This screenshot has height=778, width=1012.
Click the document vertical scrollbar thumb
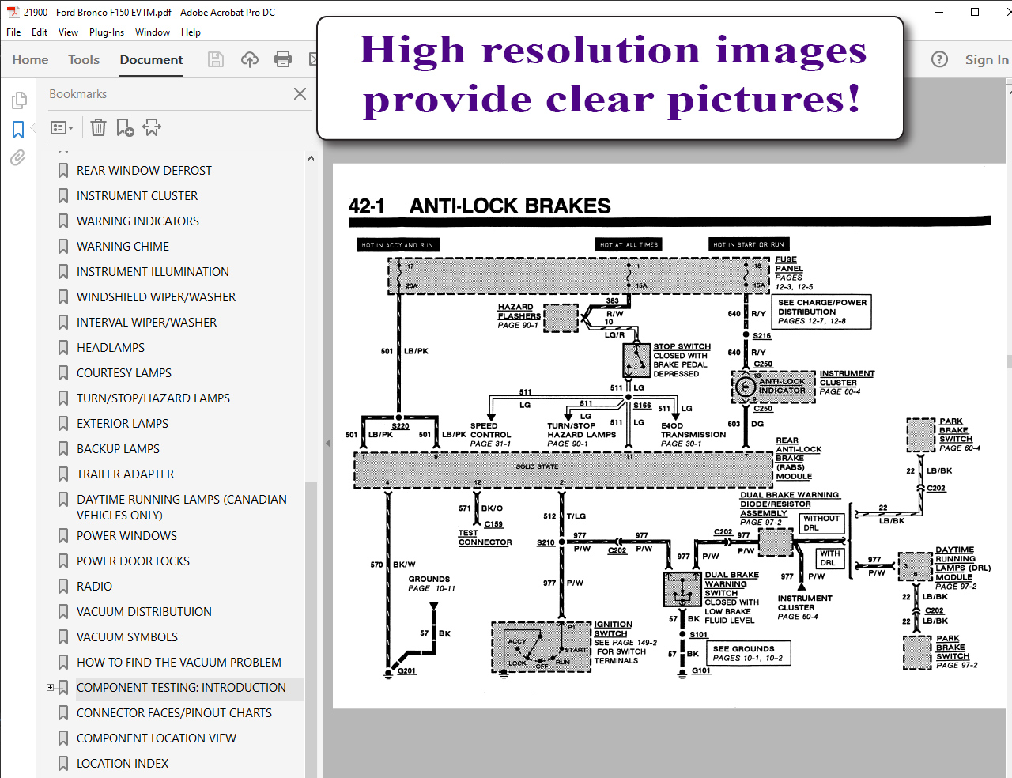point(1009,362)
